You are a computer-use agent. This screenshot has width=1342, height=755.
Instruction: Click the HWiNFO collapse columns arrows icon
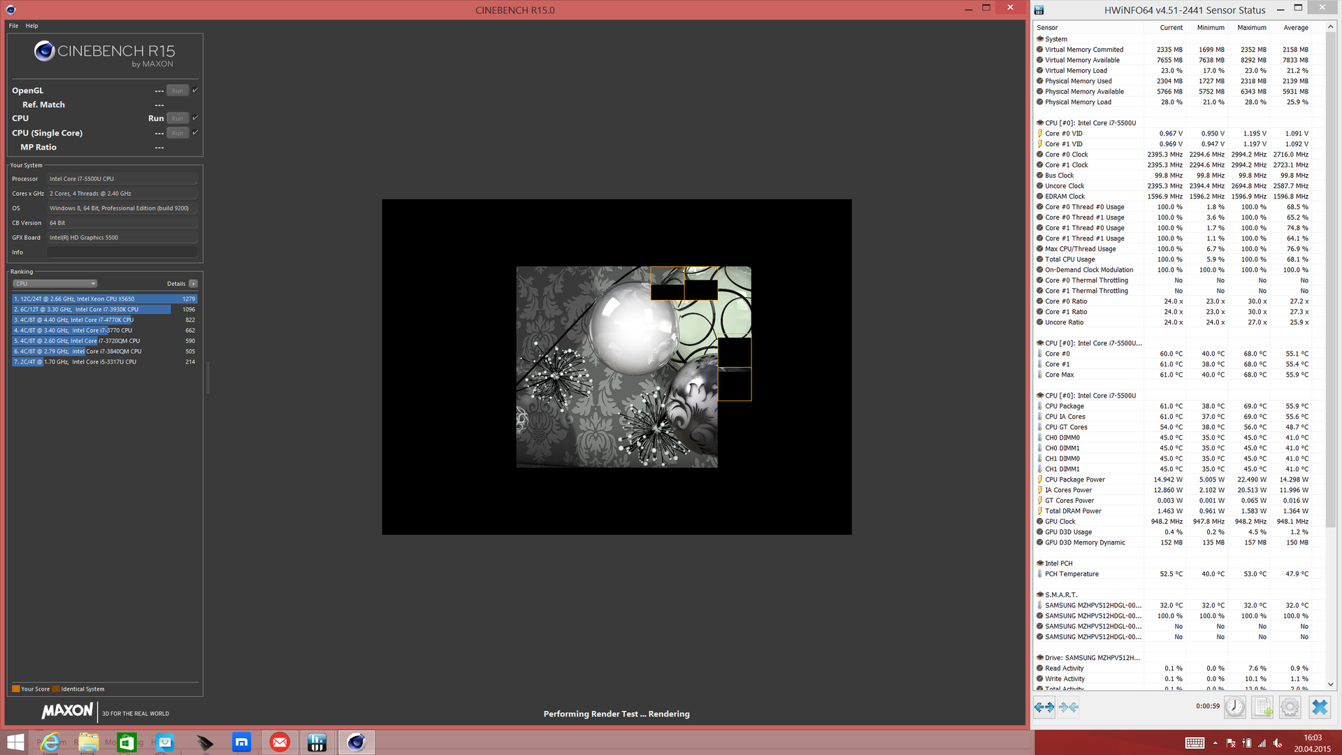point(1068,707)
